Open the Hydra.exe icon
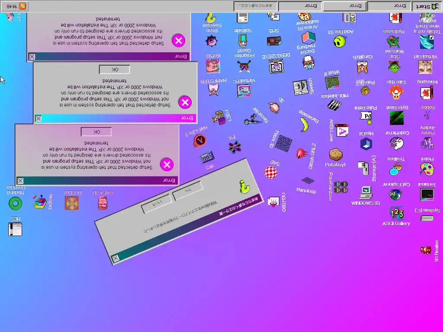Screen dimensions: 443x332 click(392, 41)
